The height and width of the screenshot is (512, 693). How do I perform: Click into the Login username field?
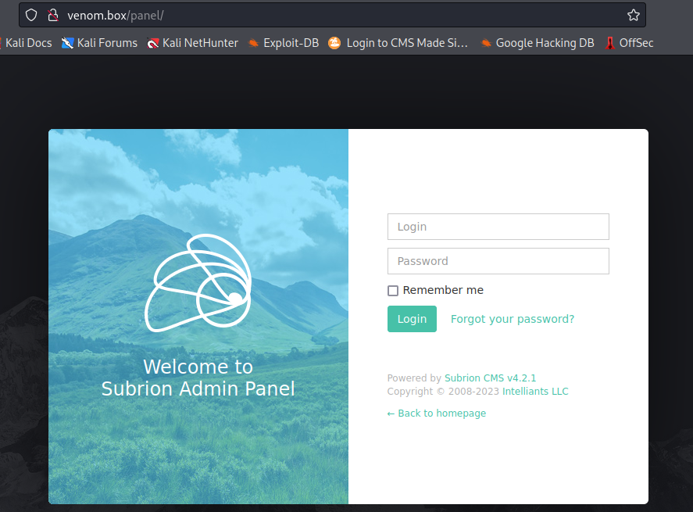[498, 227]
